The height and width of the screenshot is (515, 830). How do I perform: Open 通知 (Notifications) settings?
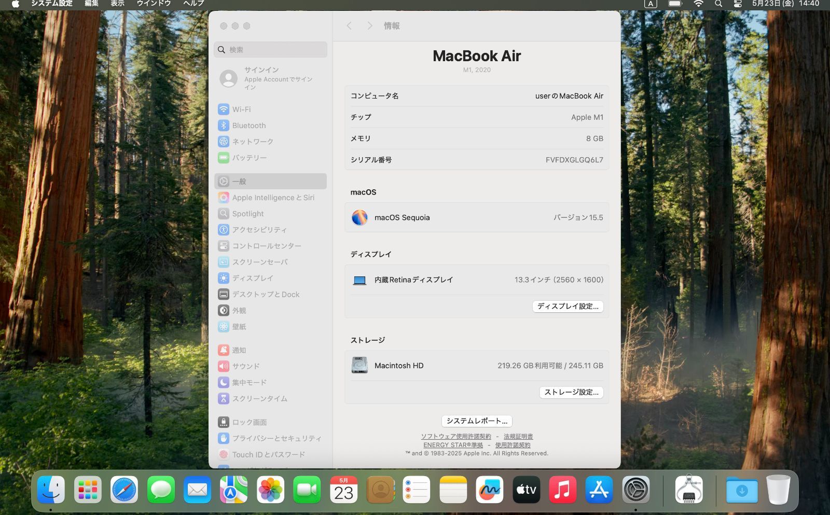[270, 350]
